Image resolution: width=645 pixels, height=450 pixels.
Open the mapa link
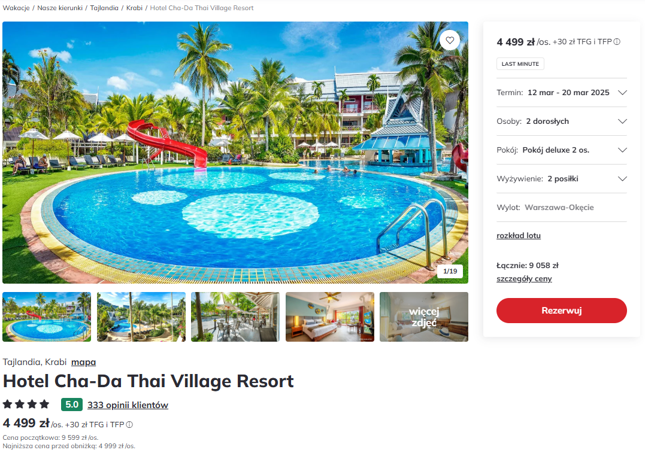tap(83, 362)
